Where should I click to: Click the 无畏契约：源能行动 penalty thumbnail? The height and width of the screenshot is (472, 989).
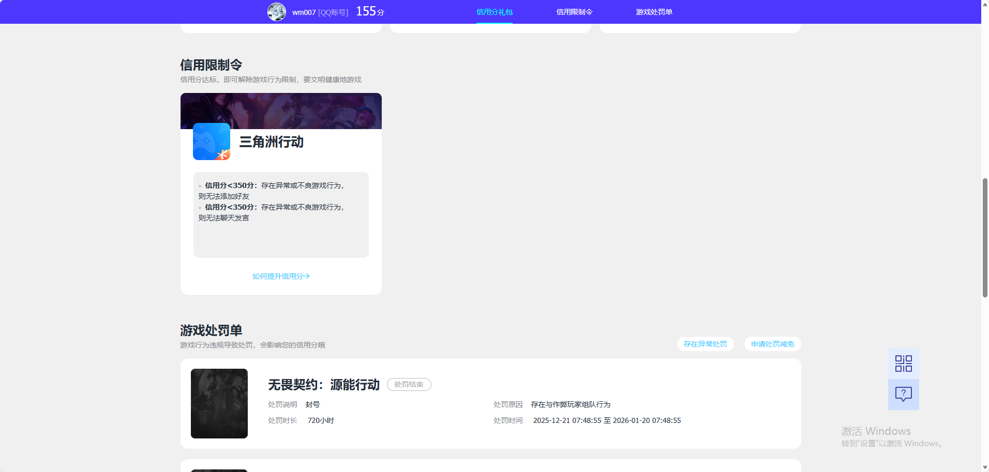pos(219,403)
